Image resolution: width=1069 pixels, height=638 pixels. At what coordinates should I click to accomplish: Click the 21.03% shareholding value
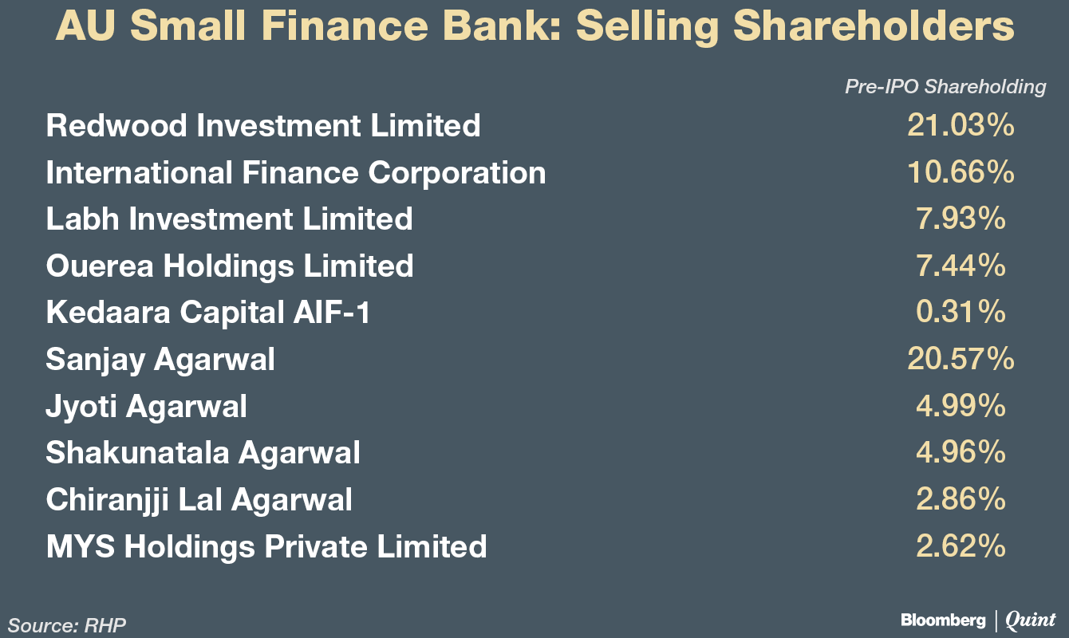tap(961, 126)
